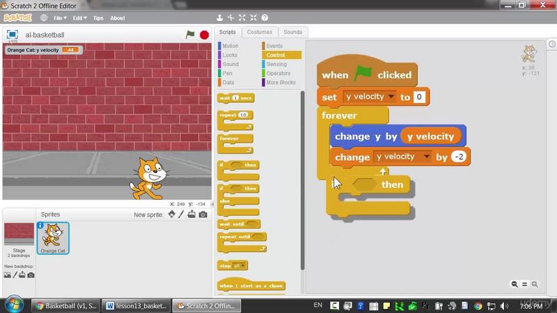Image resolution: width=557 pixels, height=313 pixels.
Task: Click the green flag to start
Action: click(190, 34)
